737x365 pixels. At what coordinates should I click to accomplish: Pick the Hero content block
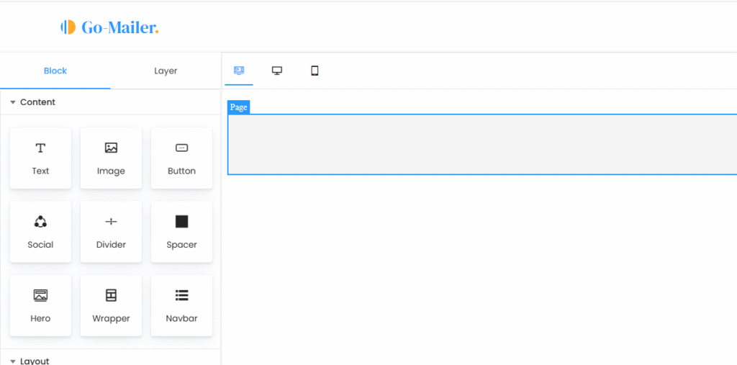40,306
